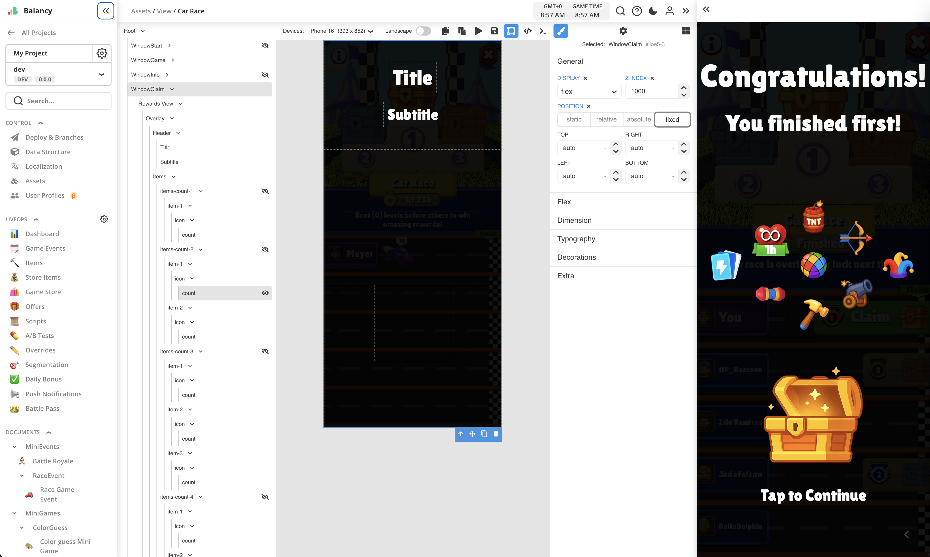
Task: Increase the Z INDEX value stepper
Action: (684, 88)
